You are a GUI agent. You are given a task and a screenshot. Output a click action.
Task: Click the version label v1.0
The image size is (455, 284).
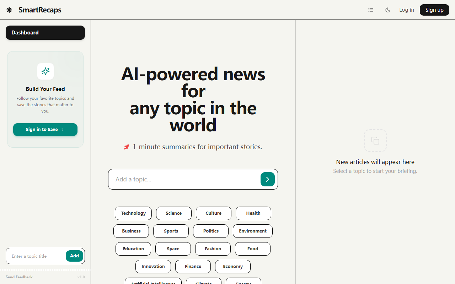[81, 277]
